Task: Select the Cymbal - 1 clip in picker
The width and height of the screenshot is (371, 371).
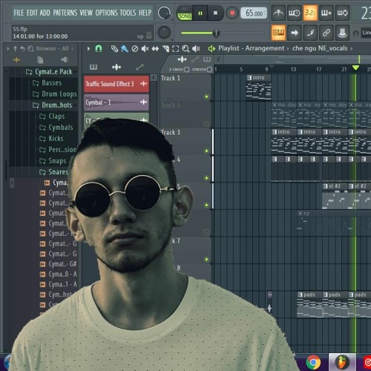Action: pos(116,102)
